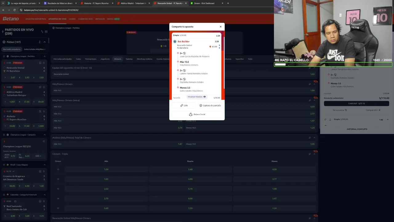394x222 pixels.
Task: Favorite the Real Santander match
Action: click(44, 201)
